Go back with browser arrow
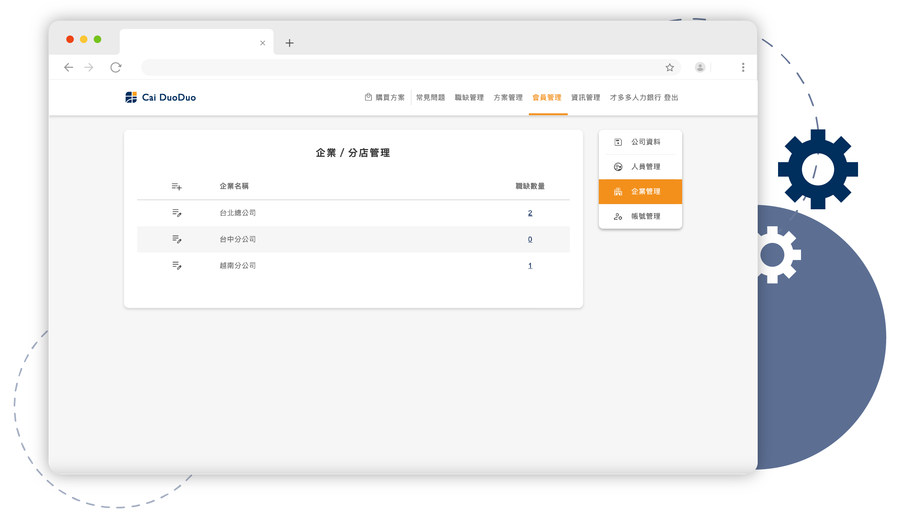This screenshot has height=518, width=901. [x=69, y=68]
